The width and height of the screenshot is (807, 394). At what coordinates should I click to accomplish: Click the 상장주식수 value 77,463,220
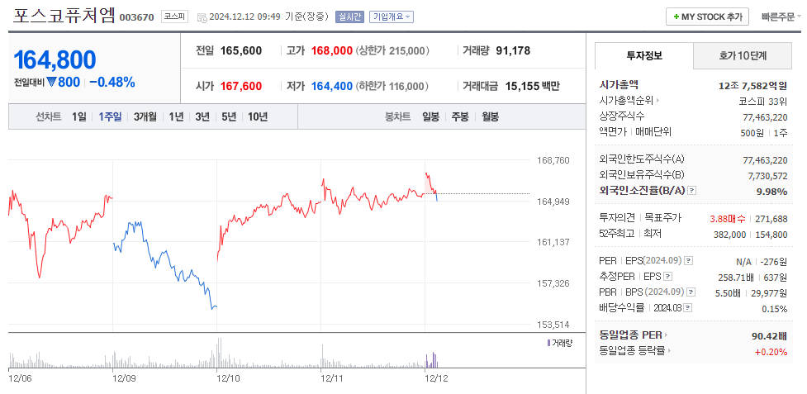point(766,116)
